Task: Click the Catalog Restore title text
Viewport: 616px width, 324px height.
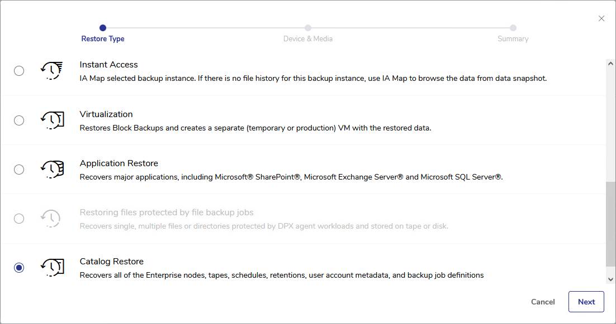Action: tap(111, 262)
